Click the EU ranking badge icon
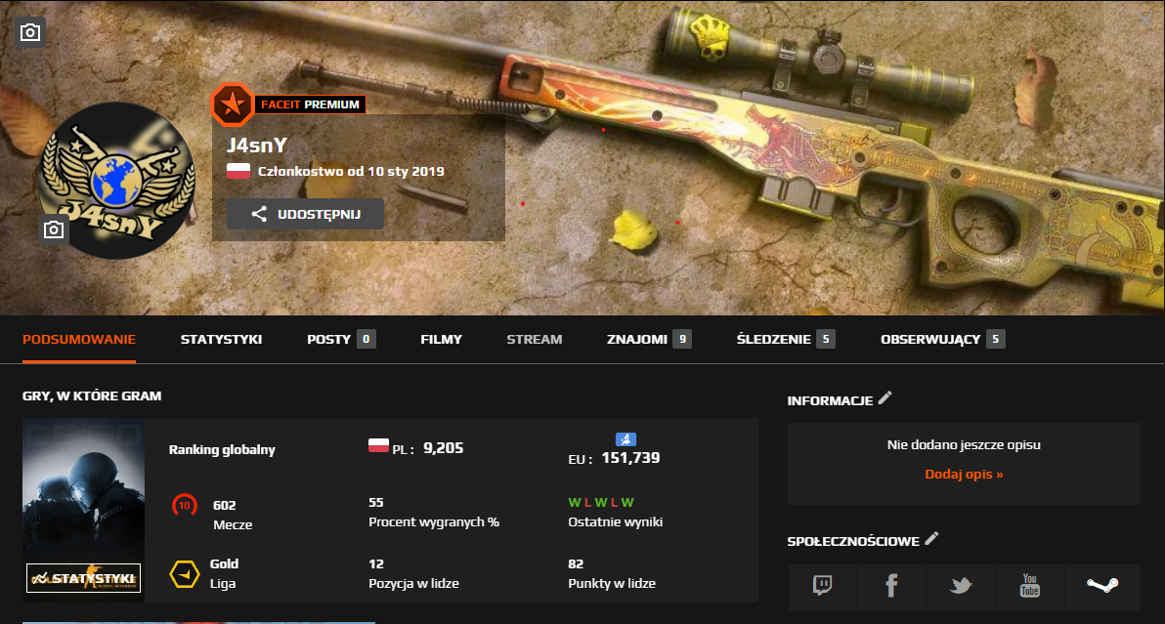1165x624 pixels. (626, 439)
